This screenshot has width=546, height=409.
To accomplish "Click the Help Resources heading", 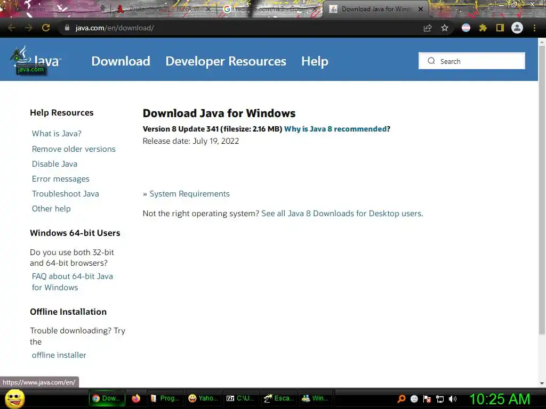I will click(62, 113).
